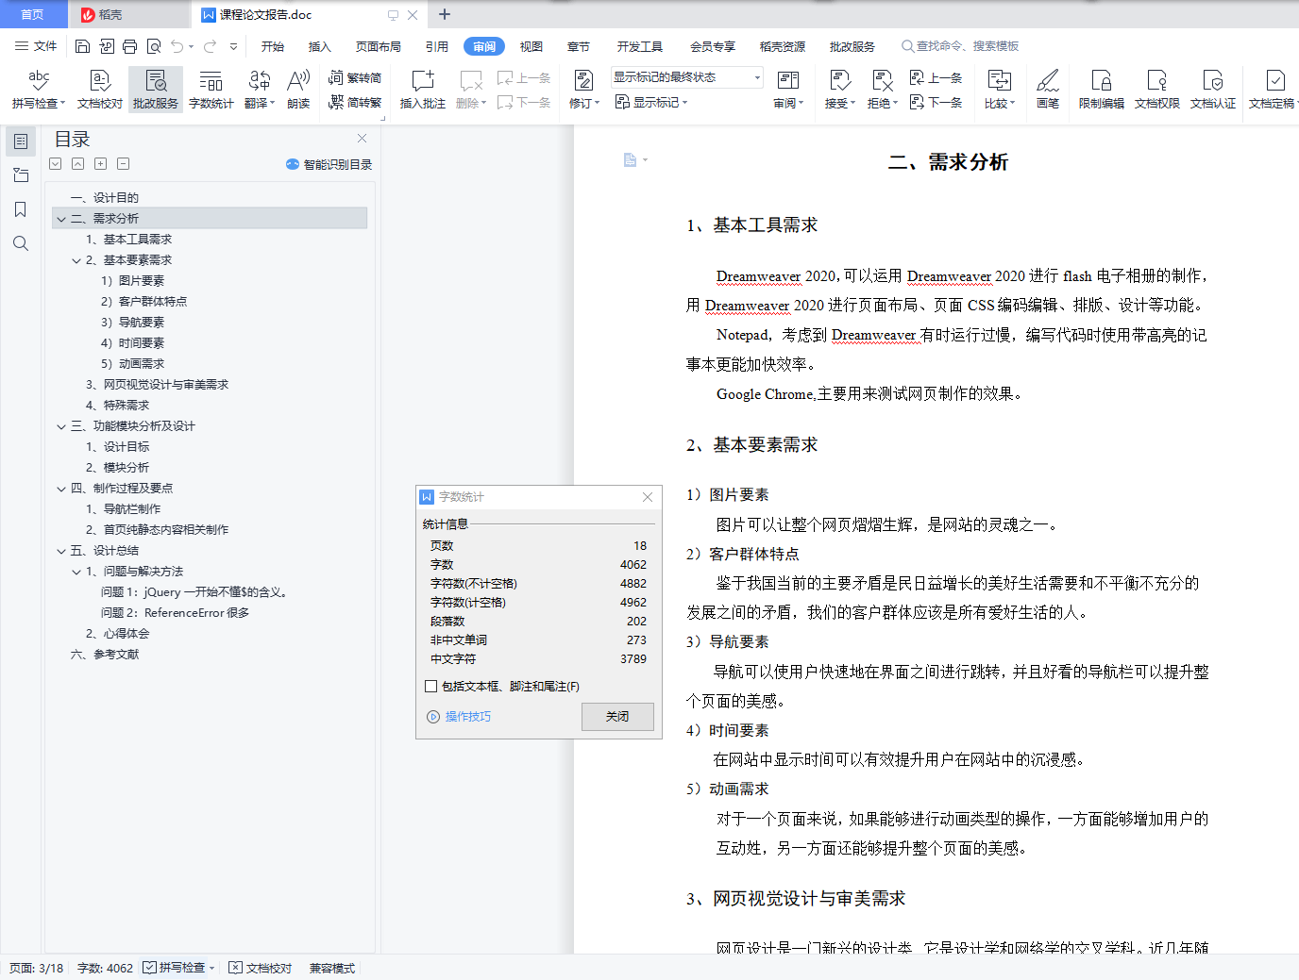1299x980 pixels.
Task: Open the 显示标记 dropdown
Action: (x=651, y=103)
